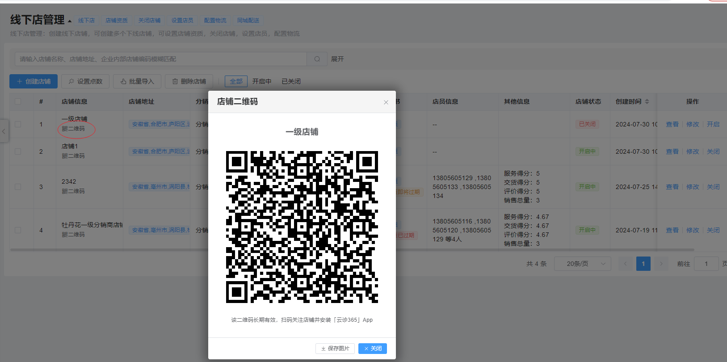Image resolution: width=727 pixels, height=362 pixels.
Task: Click address tag of row 3 store 2342
Action: coord(160,187)
